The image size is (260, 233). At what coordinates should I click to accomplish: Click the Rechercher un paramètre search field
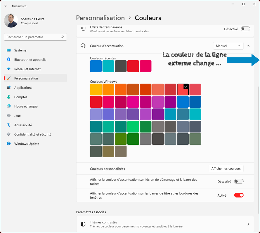[35, 37]
